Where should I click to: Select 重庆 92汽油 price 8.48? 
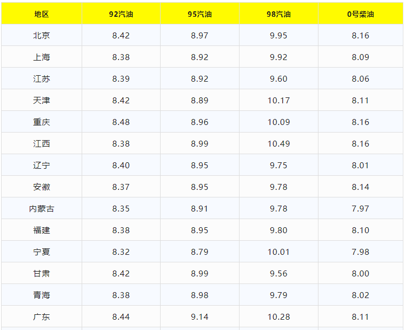click(121, 122)
